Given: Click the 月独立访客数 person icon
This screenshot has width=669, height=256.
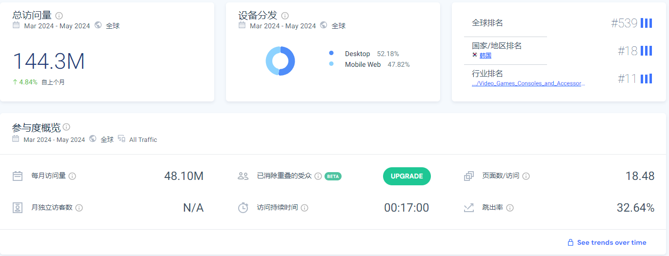Looking at the screenshot, I should pos(18,208).
